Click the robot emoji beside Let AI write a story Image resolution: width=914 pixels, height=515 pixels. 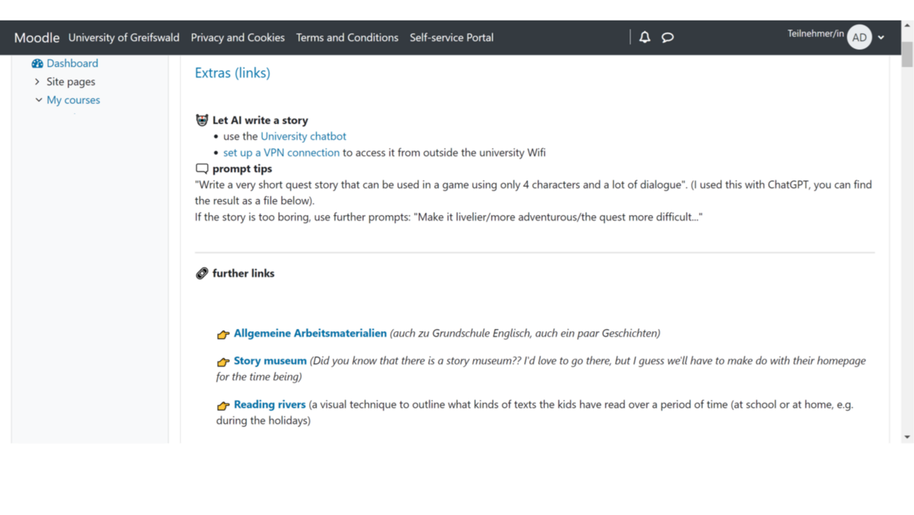coord(202,120)
